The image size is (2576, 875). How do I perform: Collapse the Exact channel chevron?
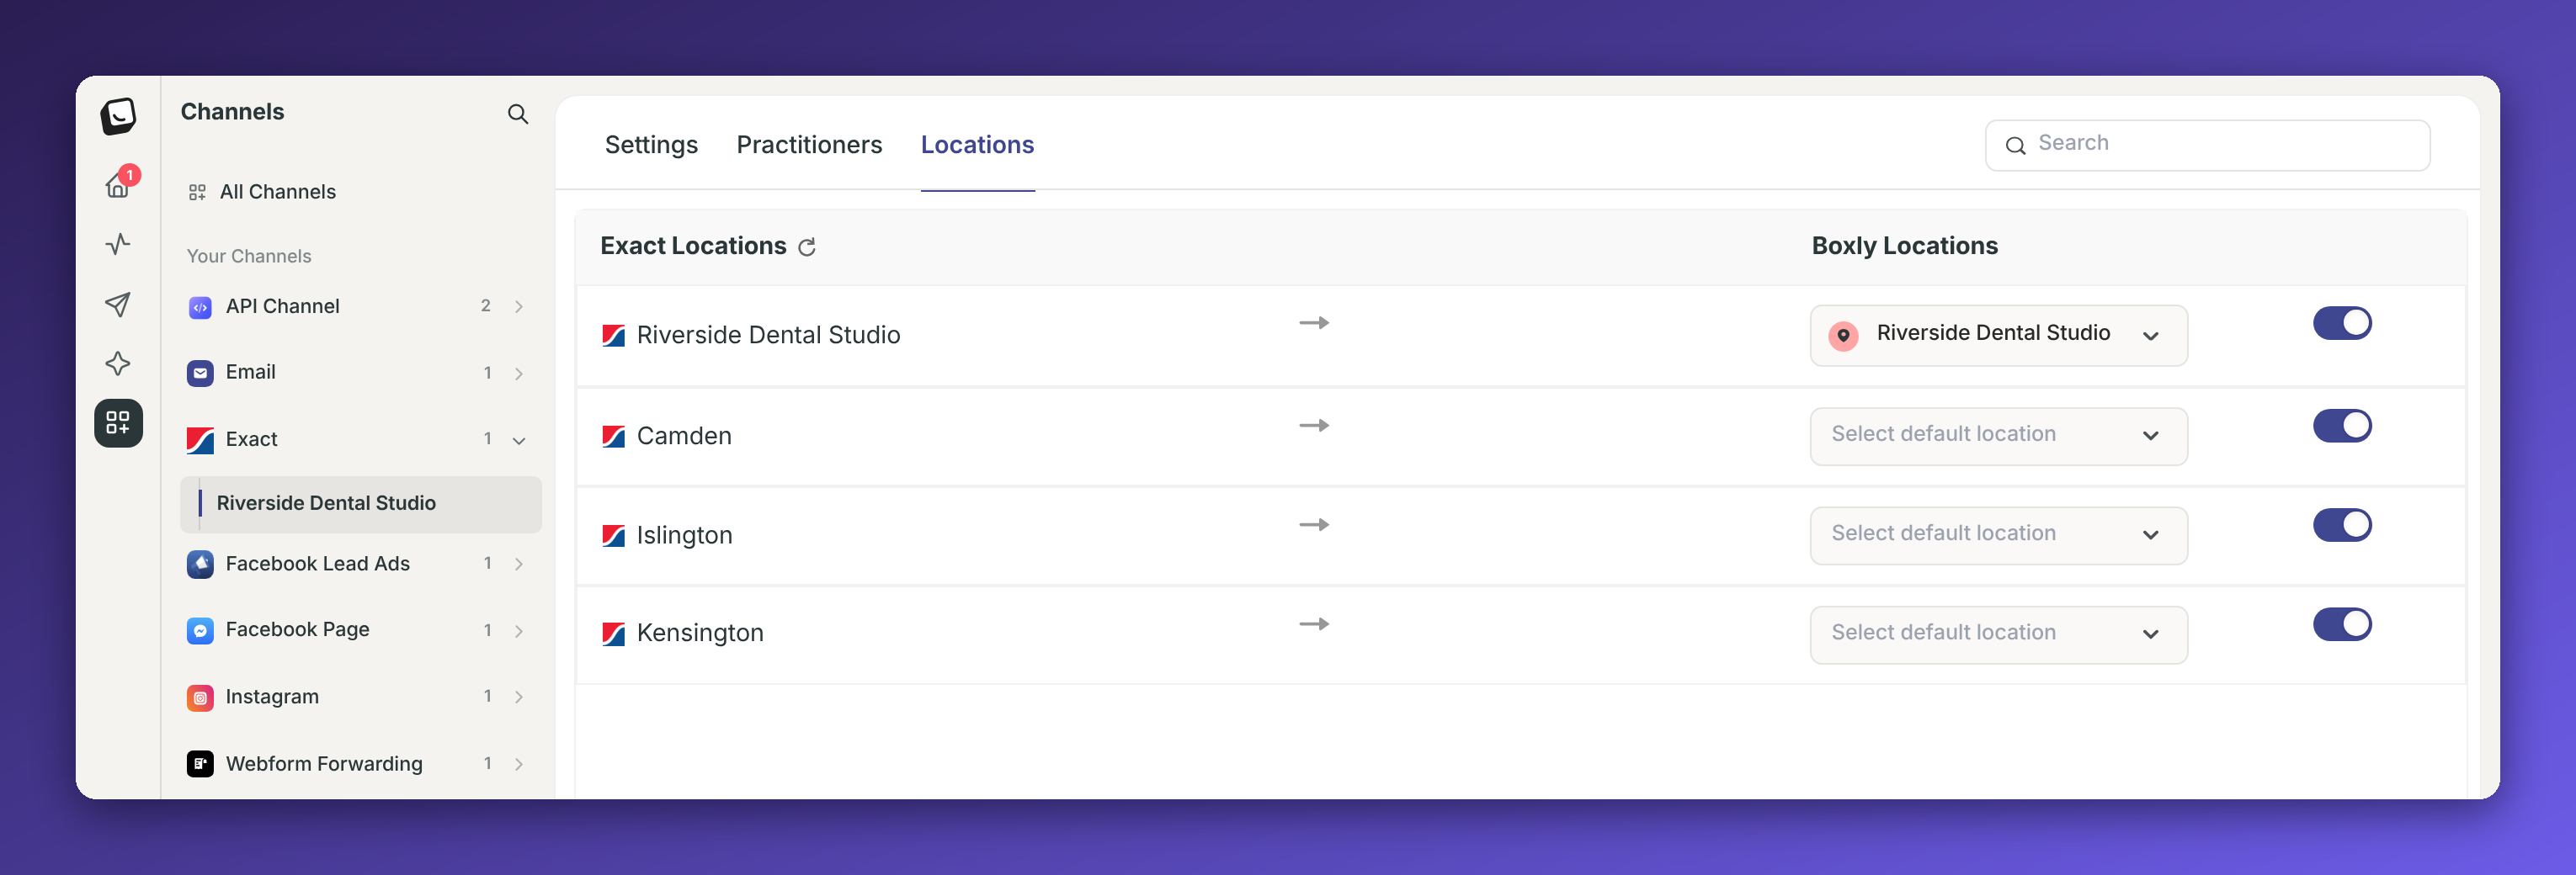pos(519,441)
